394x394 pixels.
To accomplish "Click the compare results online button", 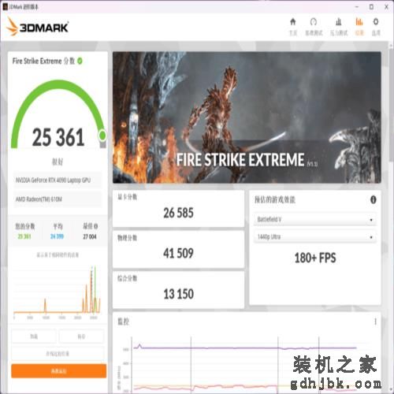I will pos(58,354).
